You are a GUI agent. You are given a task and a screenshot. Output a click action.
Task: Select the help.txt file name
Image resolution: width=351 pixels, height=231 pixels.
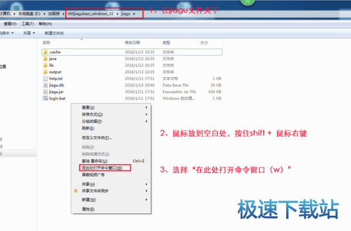[56, 78]
